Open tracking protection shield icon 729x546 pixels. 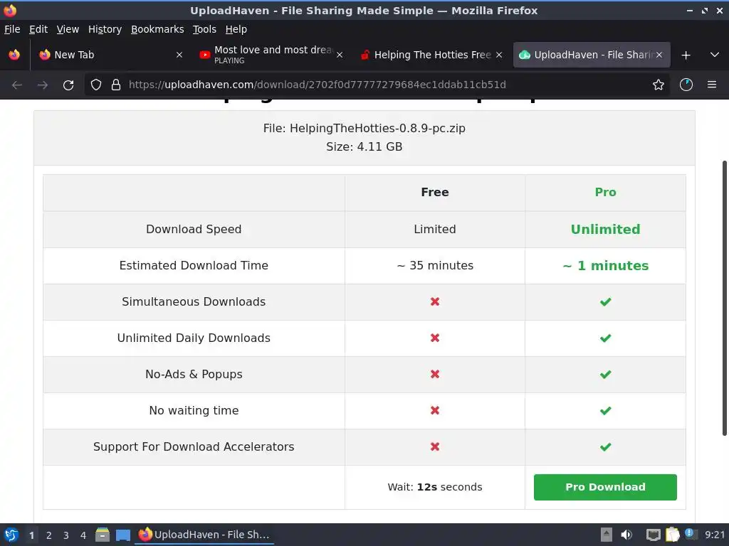click(x=96, y=85)
